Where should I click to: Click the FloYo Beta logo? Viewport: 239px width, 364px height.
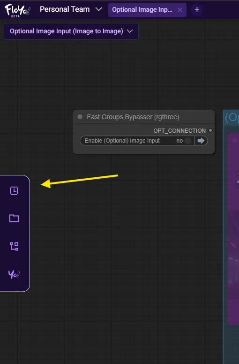coord(17,10)
